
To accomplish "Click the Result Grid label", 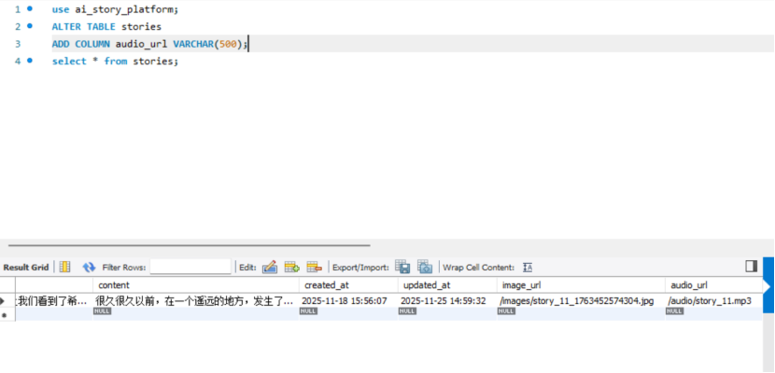I will 26,268.
